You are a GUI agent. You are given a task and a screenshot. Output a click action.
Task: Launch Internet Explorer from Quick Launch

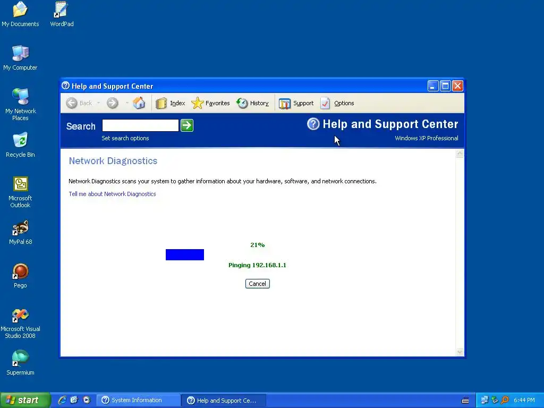(x=62, y=400)
